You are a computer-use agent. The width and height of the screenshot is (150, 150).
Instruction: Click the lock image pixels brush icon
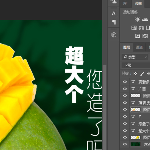coord(142,74)
